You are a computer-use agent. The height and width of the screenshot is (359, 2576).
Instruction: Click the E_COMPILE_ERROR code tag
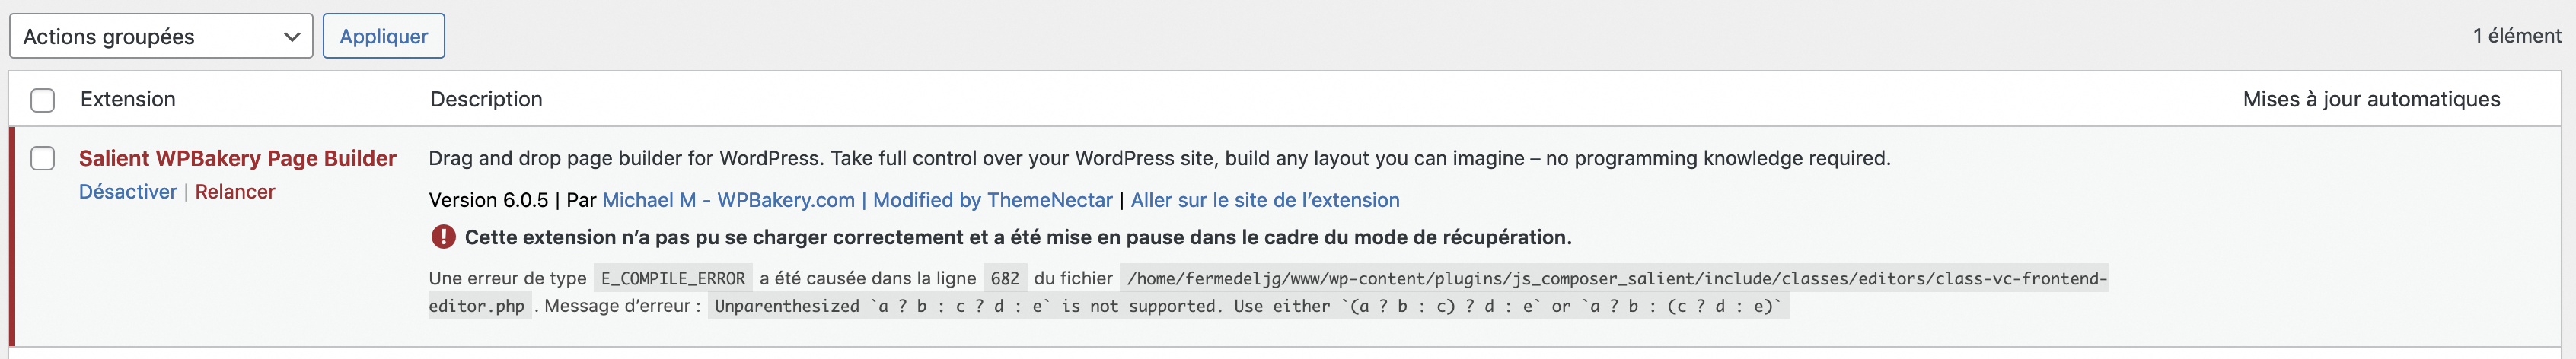click(x=672, y=279)
